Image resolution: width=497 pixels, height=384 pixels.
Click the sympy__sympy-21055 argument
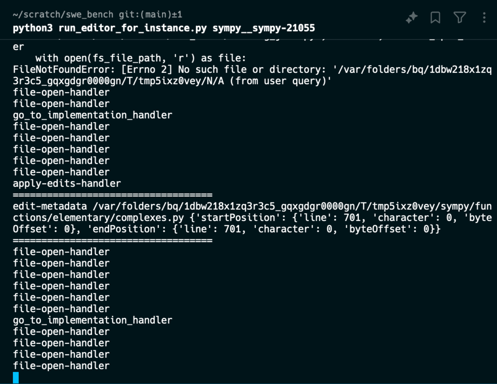pyautogui.click(x=264, y=28)
